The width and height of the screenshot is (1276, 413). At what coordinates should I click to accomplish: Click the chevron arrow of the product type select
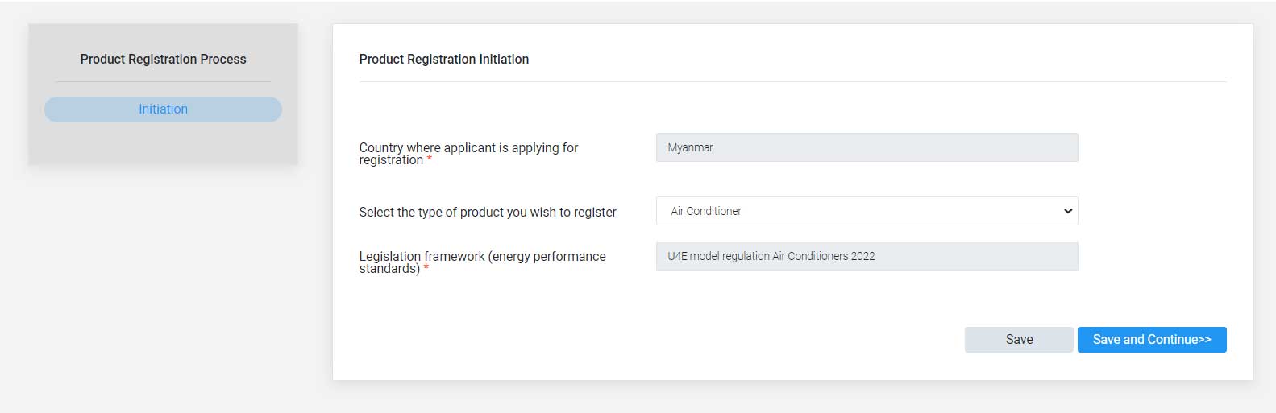pos(1068,211)
